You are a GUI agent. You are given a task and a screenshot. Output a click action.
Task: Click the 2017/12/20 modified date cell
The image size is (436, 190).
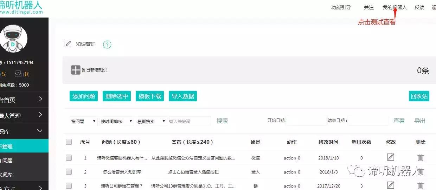click(329, 186)
